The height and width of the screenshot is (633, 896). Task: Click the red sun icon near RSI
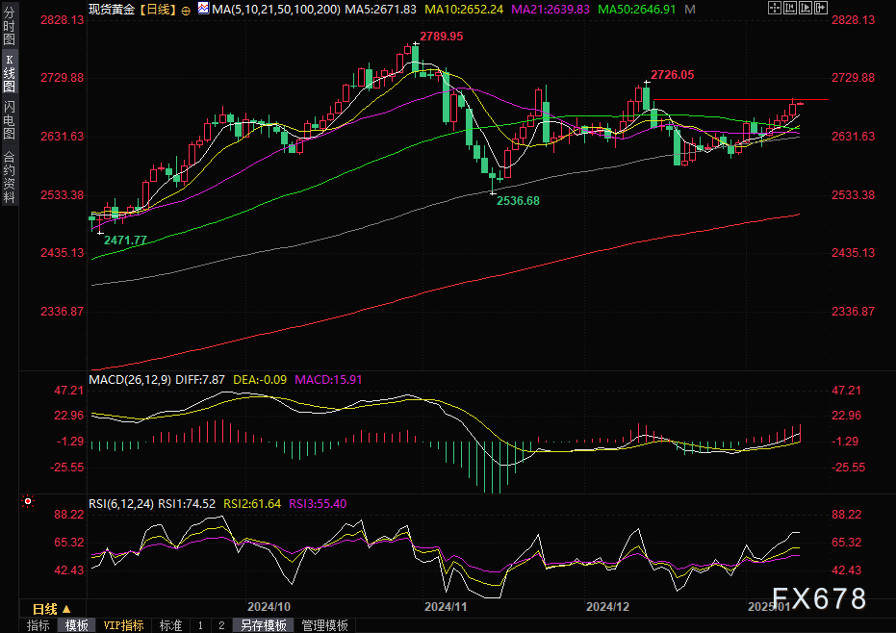[x=28, y=501]
